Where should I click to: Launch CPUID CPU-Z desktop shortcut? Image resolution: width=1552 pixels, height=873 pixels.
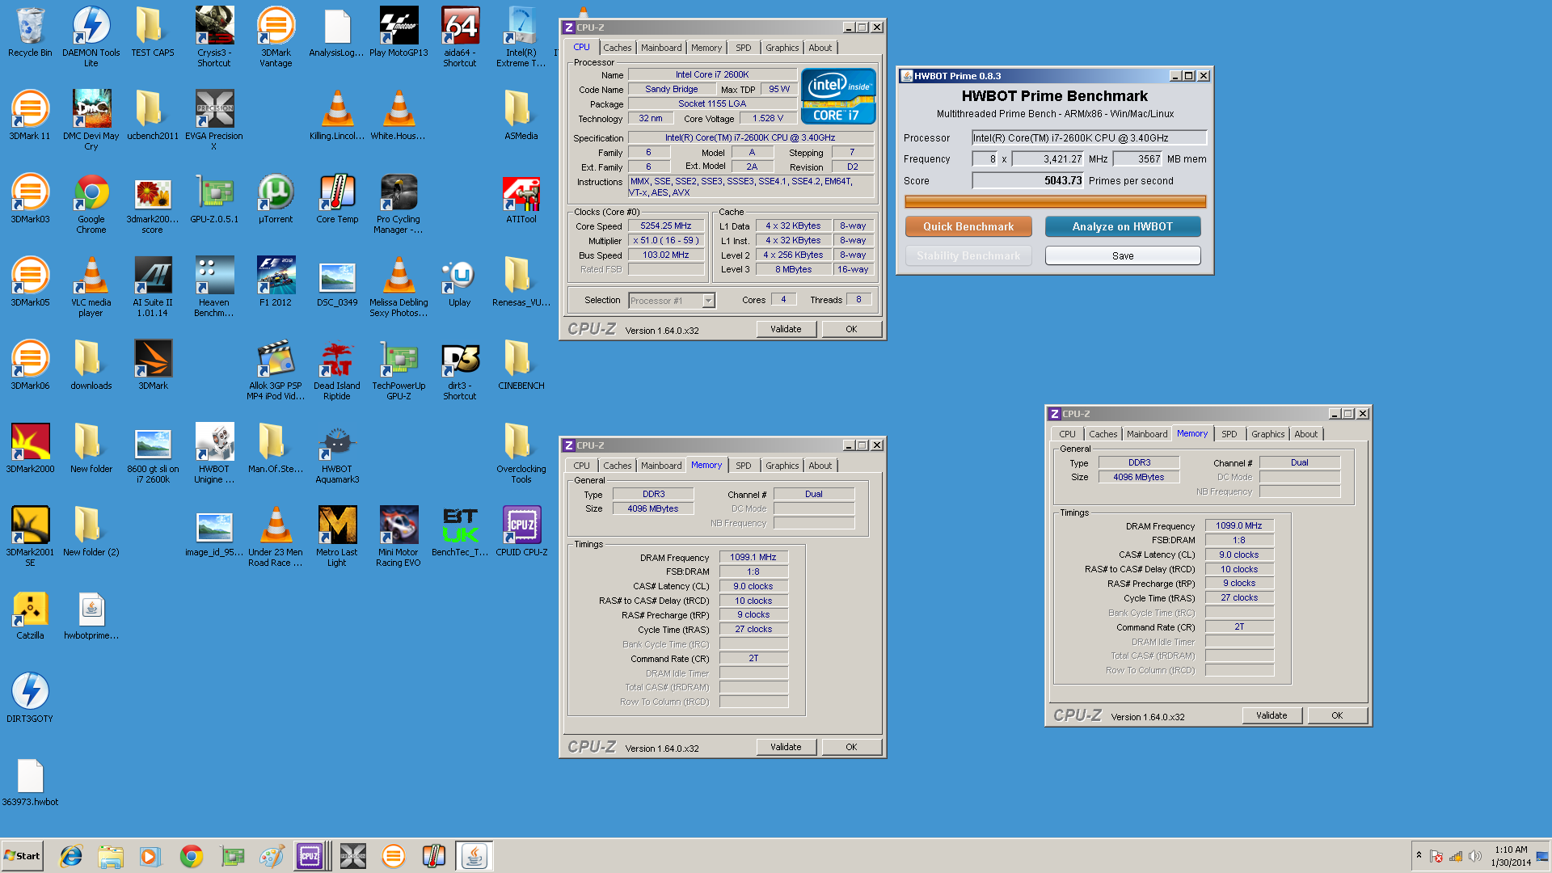521,532
